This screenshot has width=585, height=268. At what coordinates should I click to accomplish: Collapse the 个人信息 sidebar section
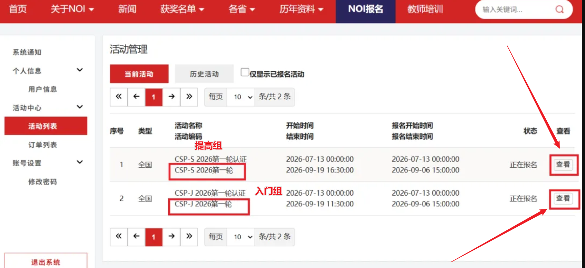[80, 70]
